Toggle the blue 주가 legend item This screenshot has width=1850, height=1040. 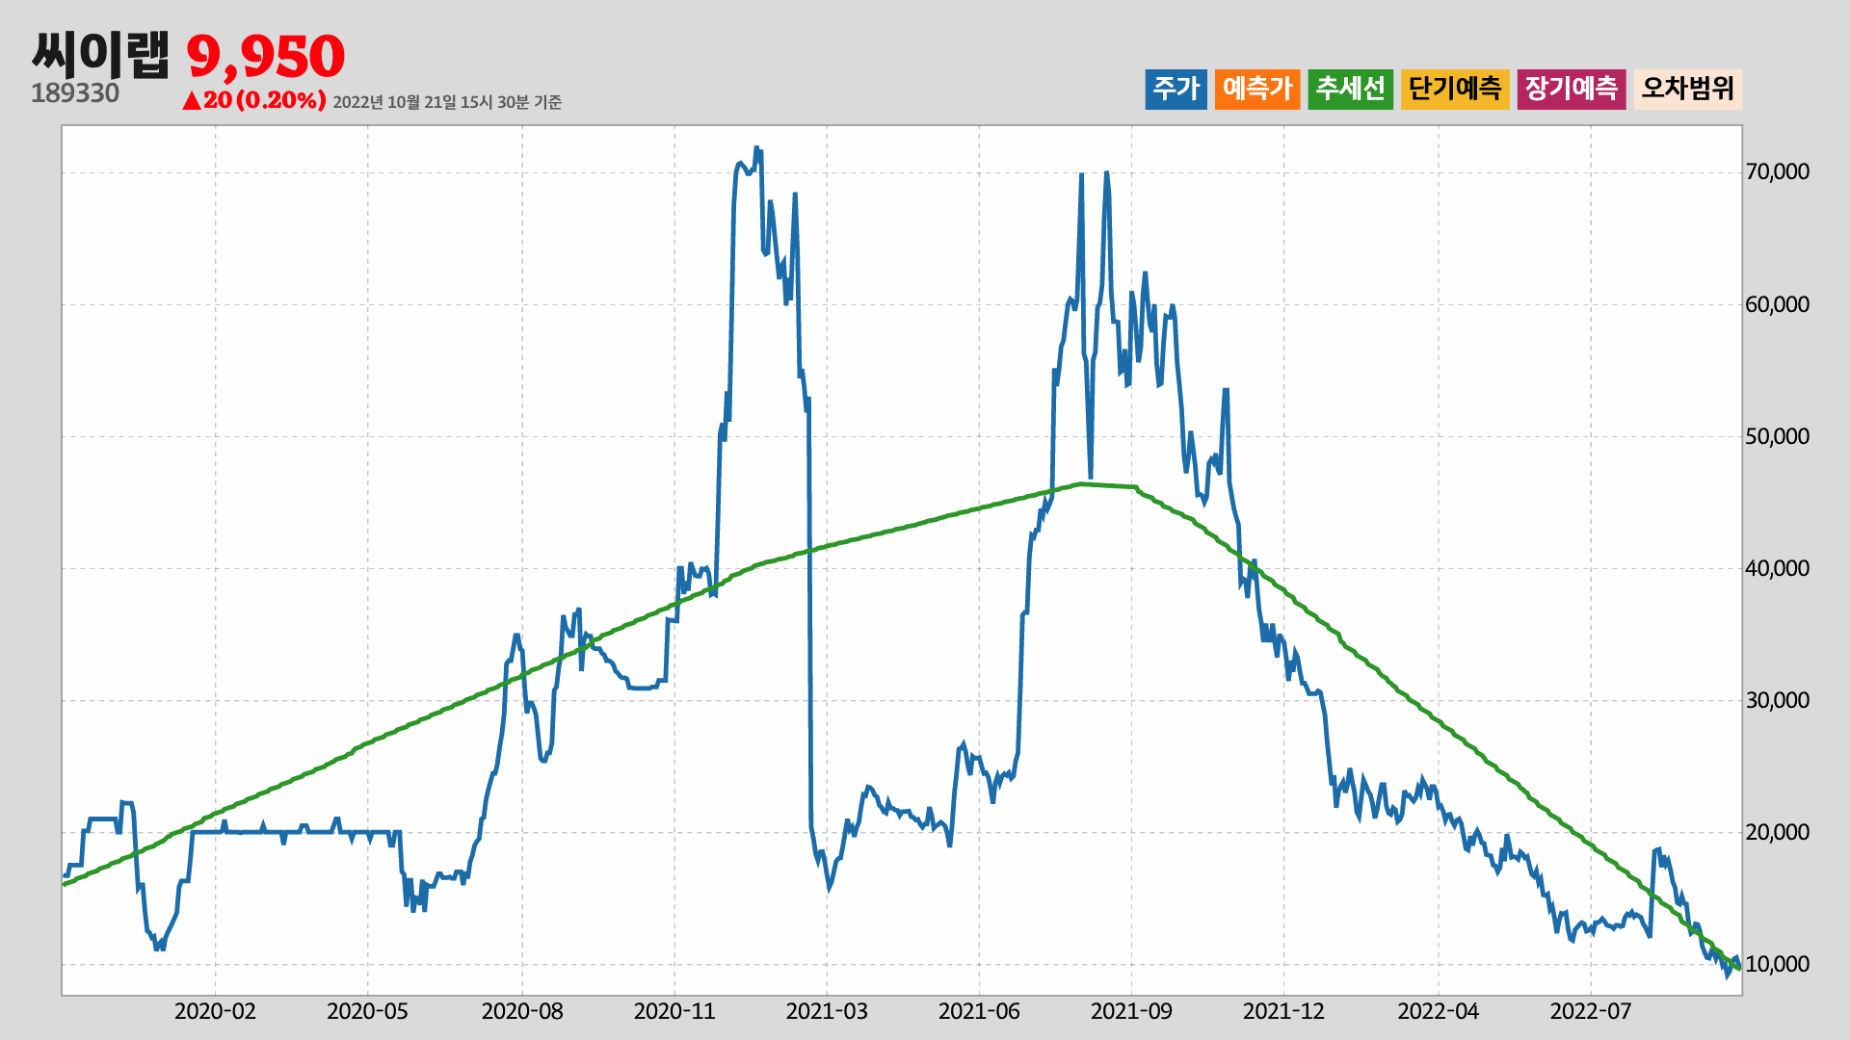tap(1176, 90)
